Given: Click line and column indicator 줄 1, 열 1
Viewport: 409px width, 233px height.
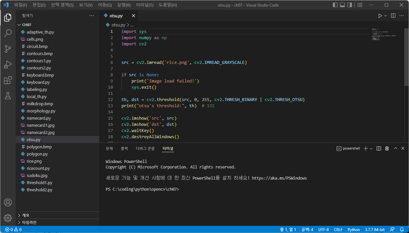Looking at the screenshot, I should tap(288, 229).
